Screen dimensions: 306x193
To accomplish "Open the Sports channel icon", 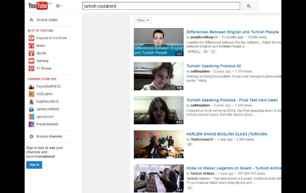I will [31, 53].
